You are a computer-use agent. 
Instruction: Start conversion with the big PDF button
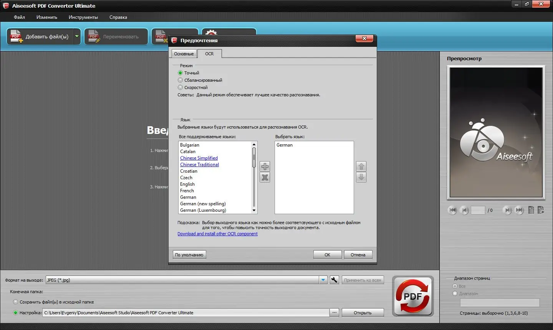pos(413,296)
